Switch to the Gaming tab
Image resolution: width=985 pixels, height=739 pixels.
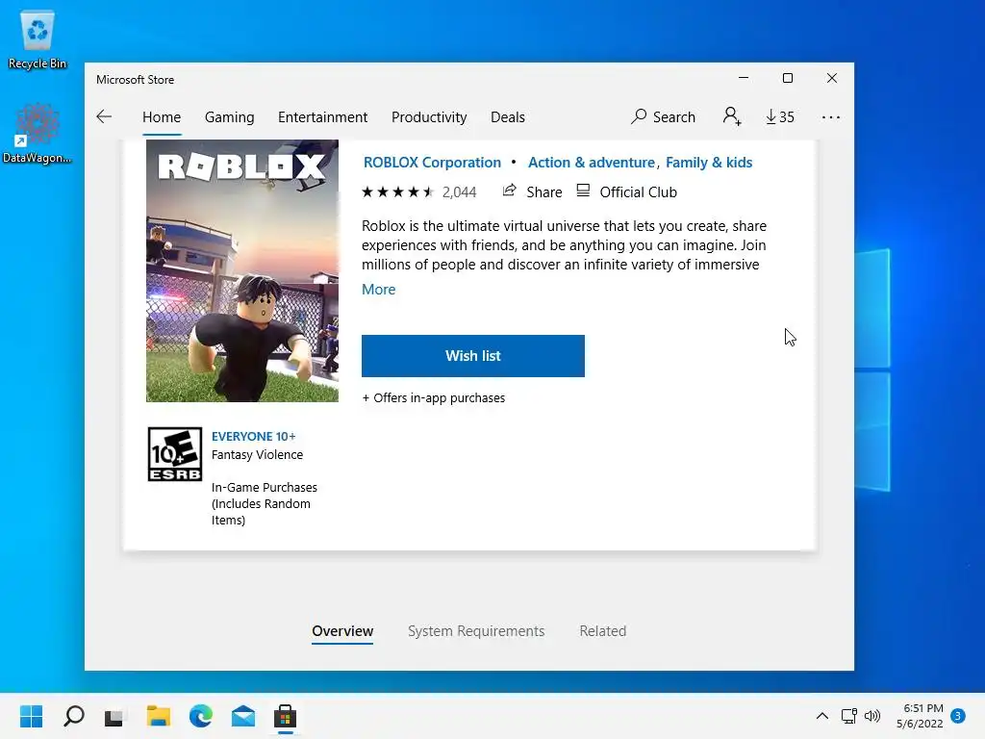click(x=229, y=117)
